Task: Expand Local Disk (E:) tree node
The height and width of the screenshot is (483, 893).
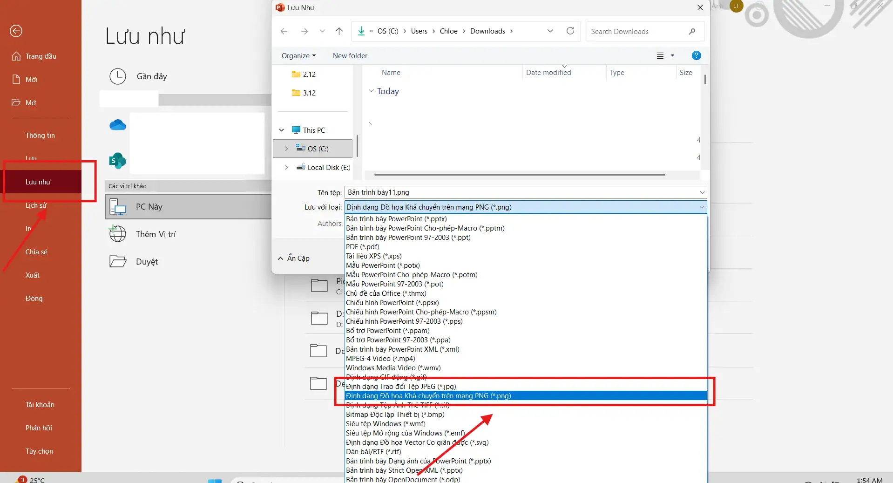Action: pyautogui.click(x=286, y=168)
